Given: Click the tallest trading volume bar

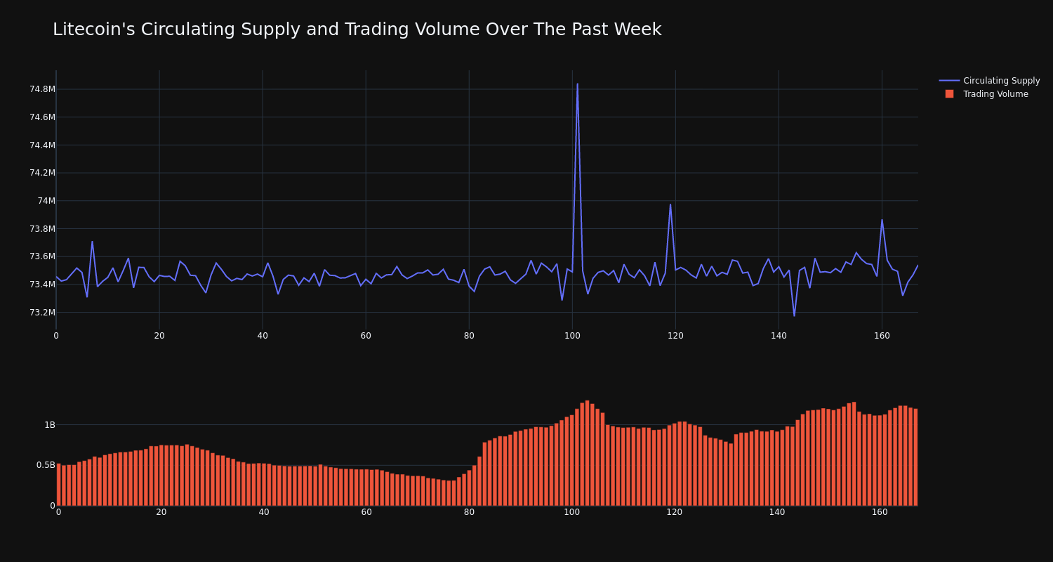Looking at the screenshot, I should (587, 453).
